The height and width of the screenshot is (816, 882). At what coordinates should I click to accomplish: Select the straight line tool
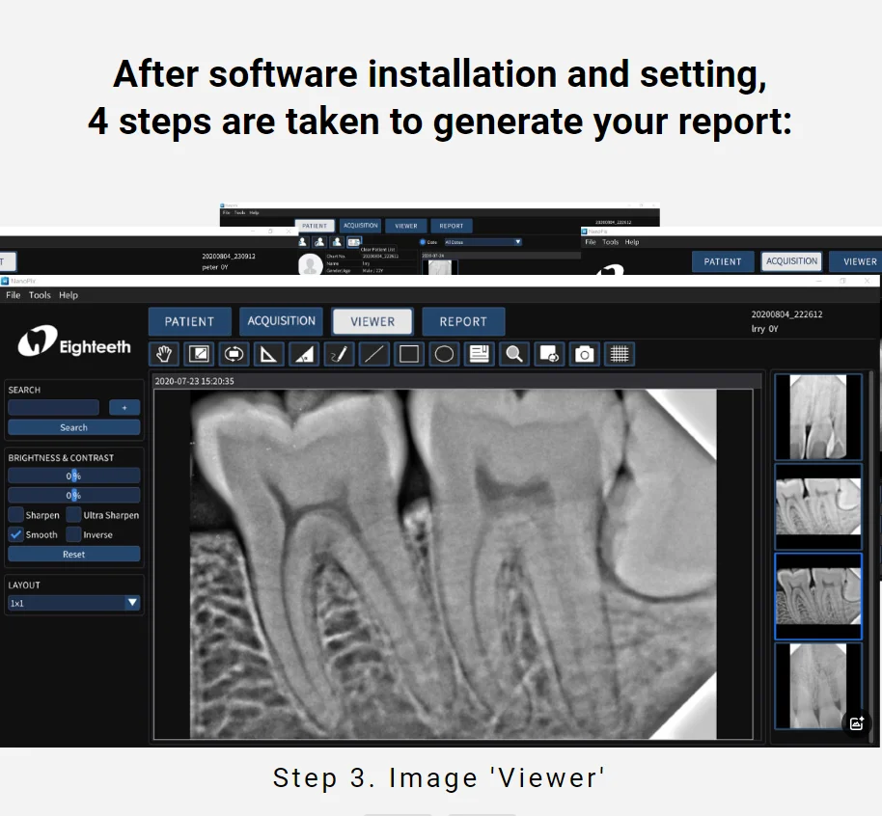374,354
